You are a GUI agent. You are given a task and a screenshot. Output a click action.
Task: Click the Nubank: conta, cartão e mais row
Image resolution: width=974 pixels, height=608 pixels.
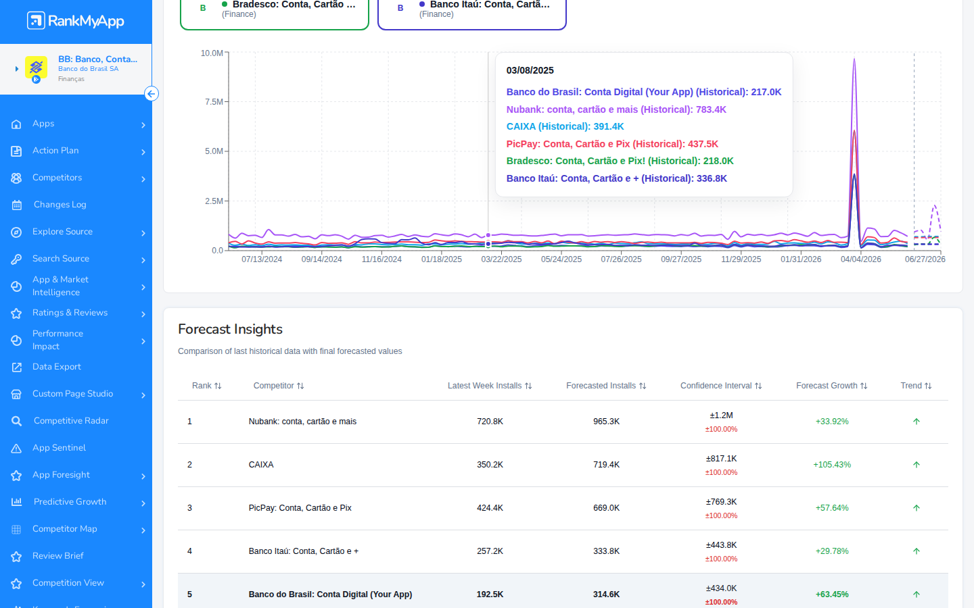tap(563, 422)
